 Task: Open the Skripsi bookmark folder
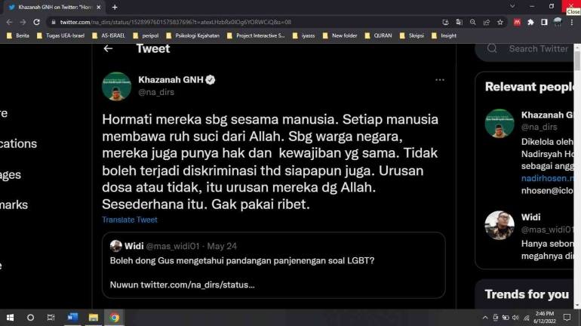click(x=412, y=35)
